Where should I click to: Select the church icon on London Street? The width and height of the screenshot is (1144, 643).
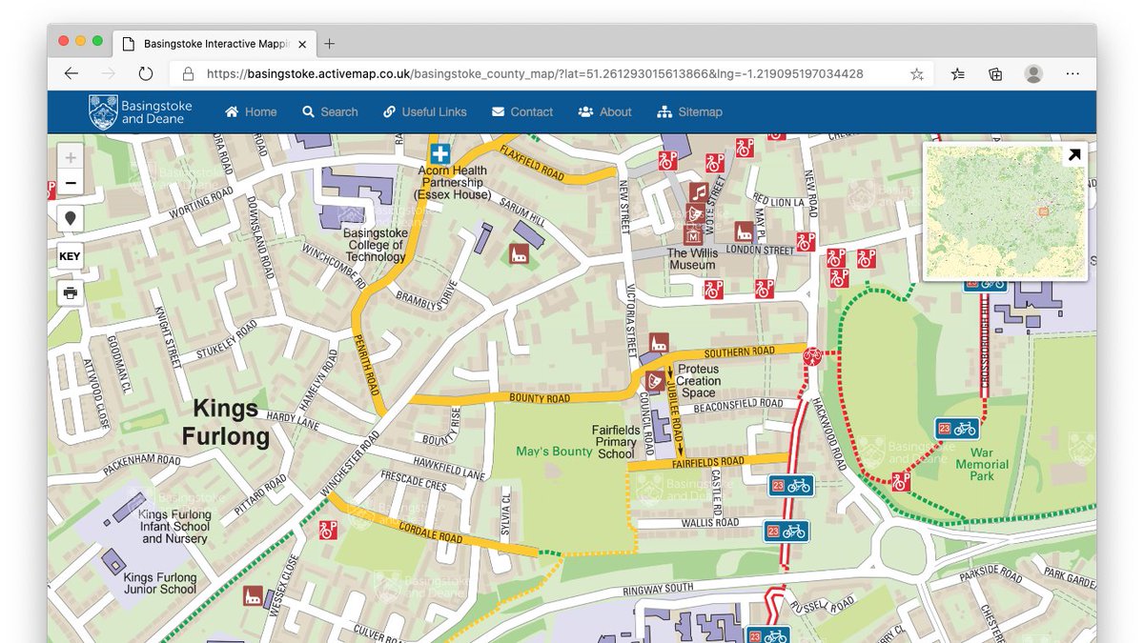pos(744,232)
